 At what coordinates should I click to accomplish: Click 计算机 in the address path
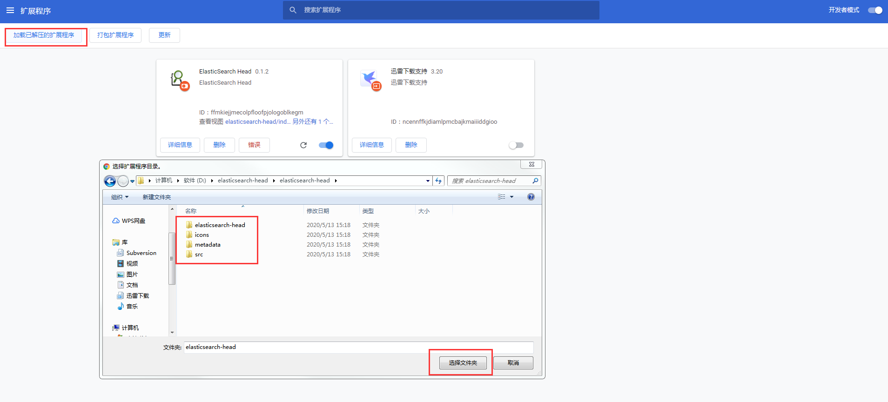pos(164,181)
